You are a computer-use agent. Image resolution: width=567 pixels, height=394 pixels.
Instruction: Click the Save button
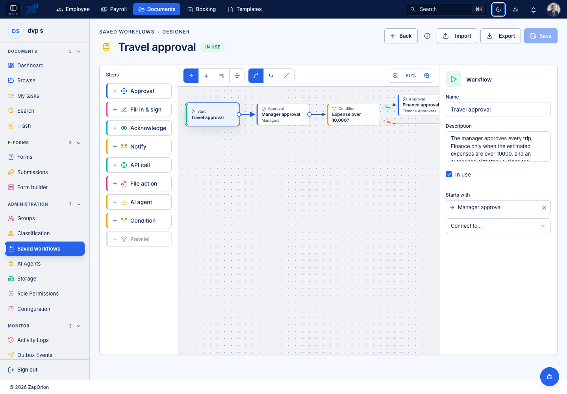point(541,36)
